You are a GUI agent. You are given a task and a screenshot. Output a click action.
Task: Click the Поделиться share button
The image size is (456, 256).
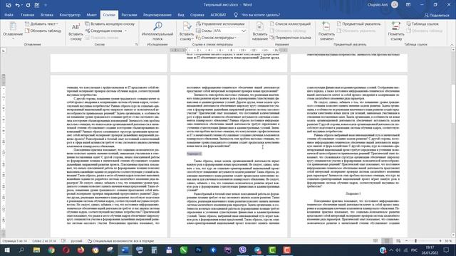437,15
